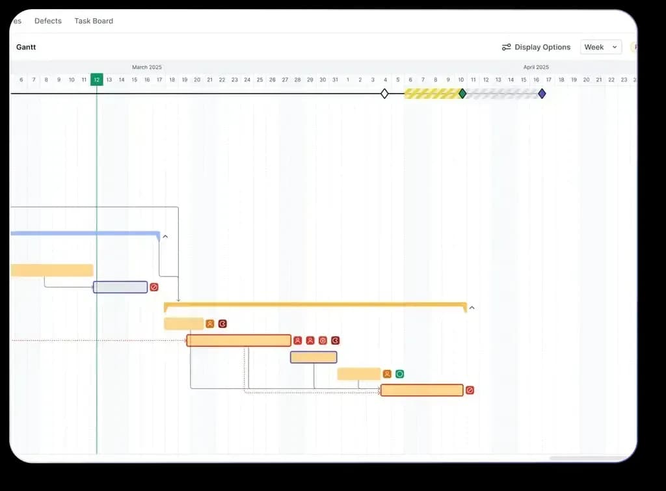This screenshot has width=666, height=491.
Task: Click the red play-style icon after the long red-outlined bar
Action: [323, 341]
